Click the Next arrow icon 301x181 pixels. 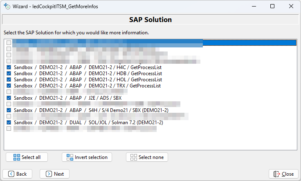(49, 174)
